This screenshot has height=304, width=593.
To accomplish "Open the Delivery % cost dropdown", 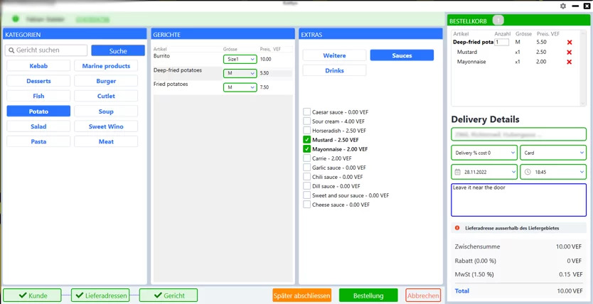I will (x=484, y=153).
